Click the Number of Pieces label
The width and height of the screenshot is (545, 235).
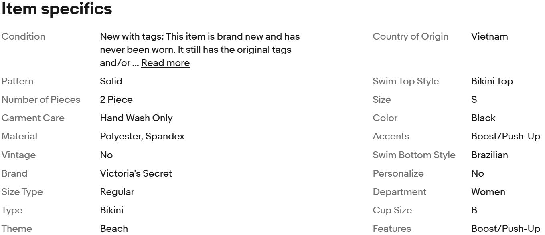pyautogui.click(x=41, y=100)
